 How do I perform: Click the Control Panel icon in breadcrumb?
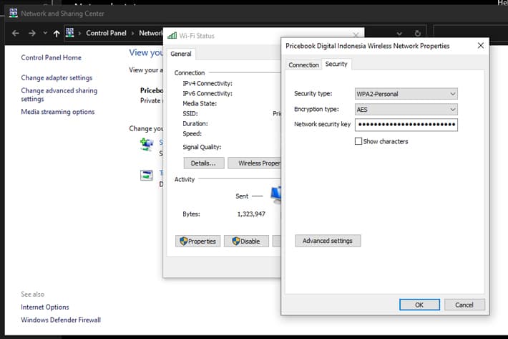(x=69, y=33)
